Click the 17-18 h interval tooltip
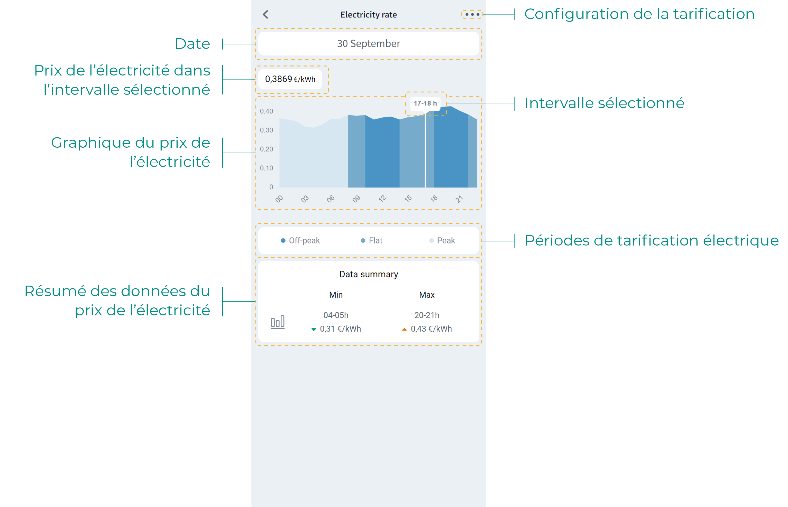This screenshot has width=788, height=507. [425, 103]
